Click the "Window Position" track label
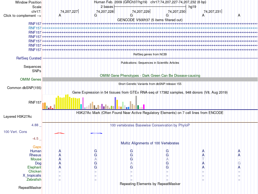This screenshot has height=194, width=258. coord(28,2)
